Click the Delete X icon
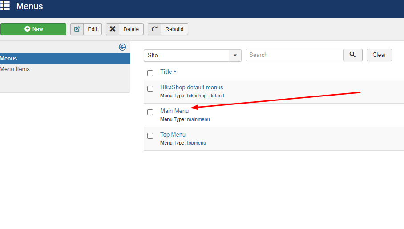Screen dimensions: 404x229 pos(113,29)
